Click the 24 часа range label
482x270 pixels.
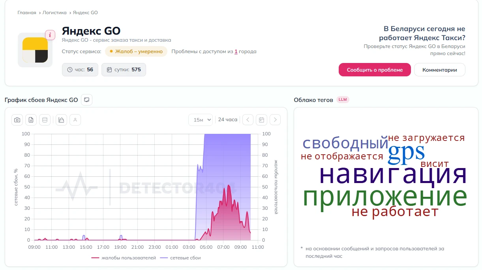point(228,120)
